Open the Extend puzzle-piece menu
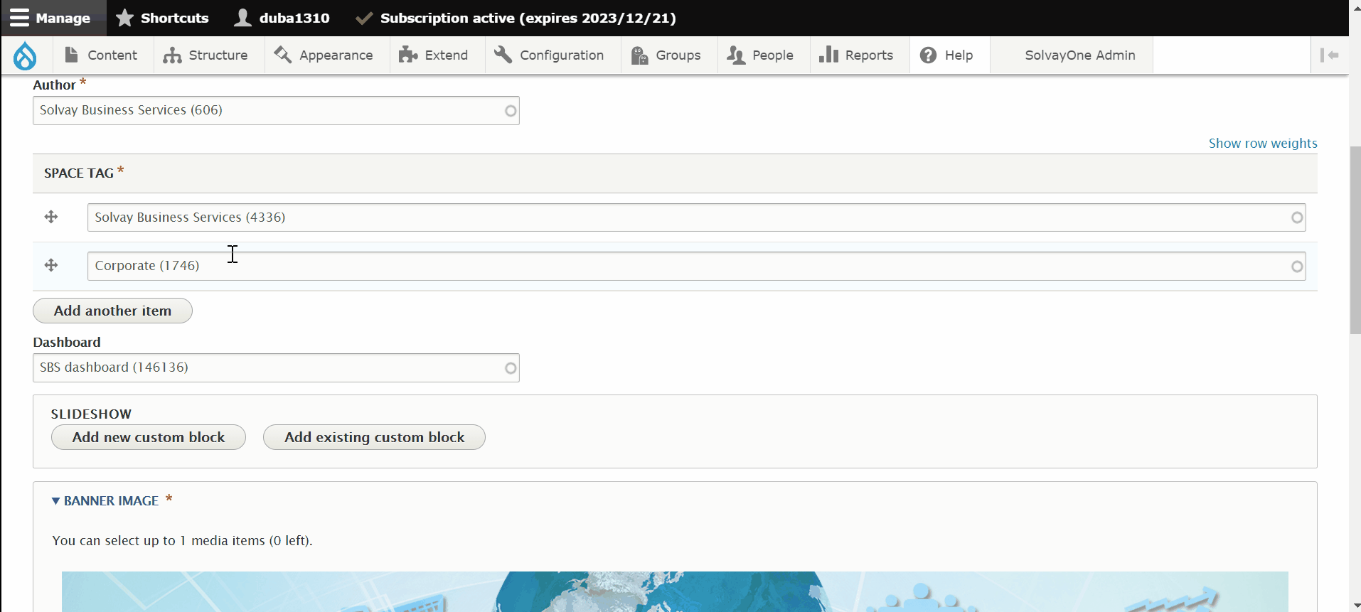Image resolution: width=1361 pixels, height=612 pixels. coord(434,55)
